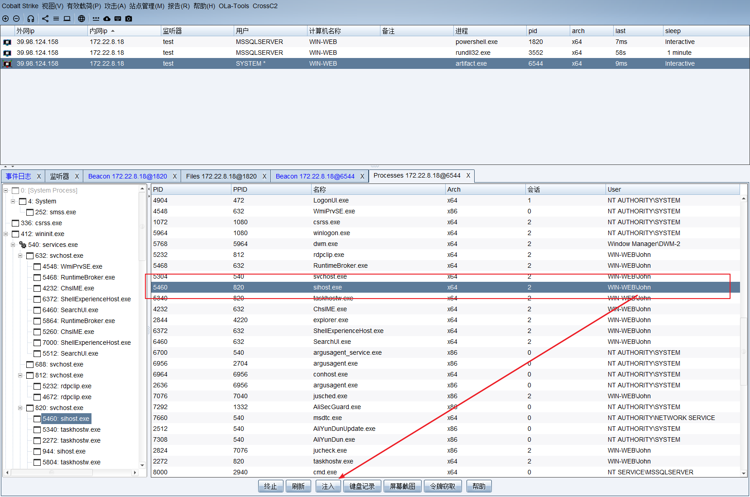Collapse the 412: wininit.exe node
750x497 pixels.
tap(6, 234)
